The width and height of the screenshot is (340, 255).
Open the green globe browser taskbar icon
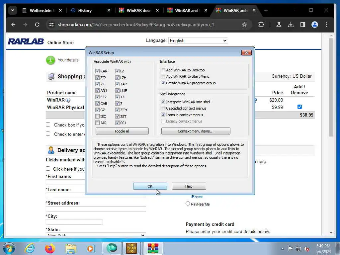tap(112, 248)
